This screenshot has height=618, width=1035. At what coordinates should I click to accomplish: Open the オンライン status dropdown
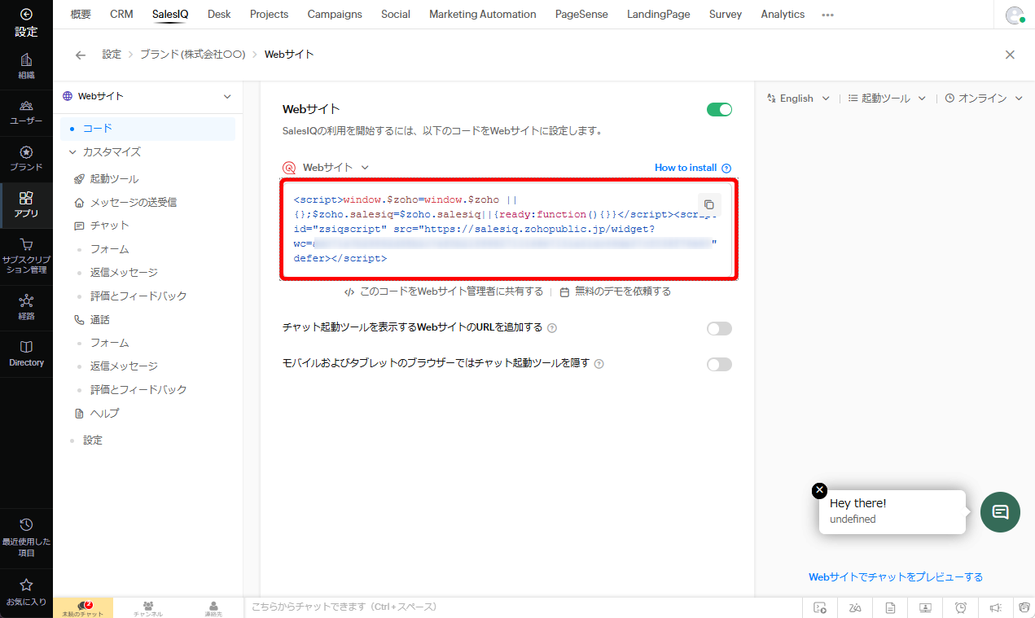984,98
